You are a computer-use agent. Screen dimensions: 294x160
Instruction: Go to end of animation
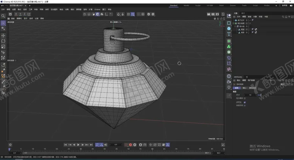click(x=91, y=145)
